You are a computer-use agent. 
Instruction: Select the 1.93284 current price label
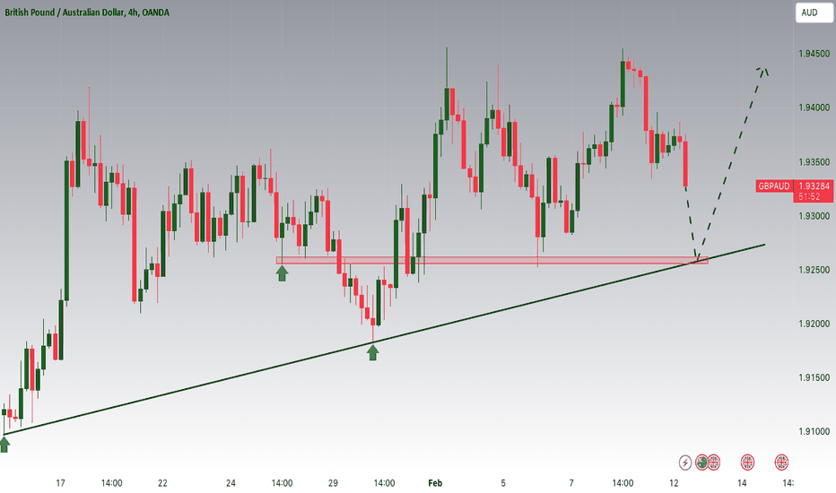[814, 186]
